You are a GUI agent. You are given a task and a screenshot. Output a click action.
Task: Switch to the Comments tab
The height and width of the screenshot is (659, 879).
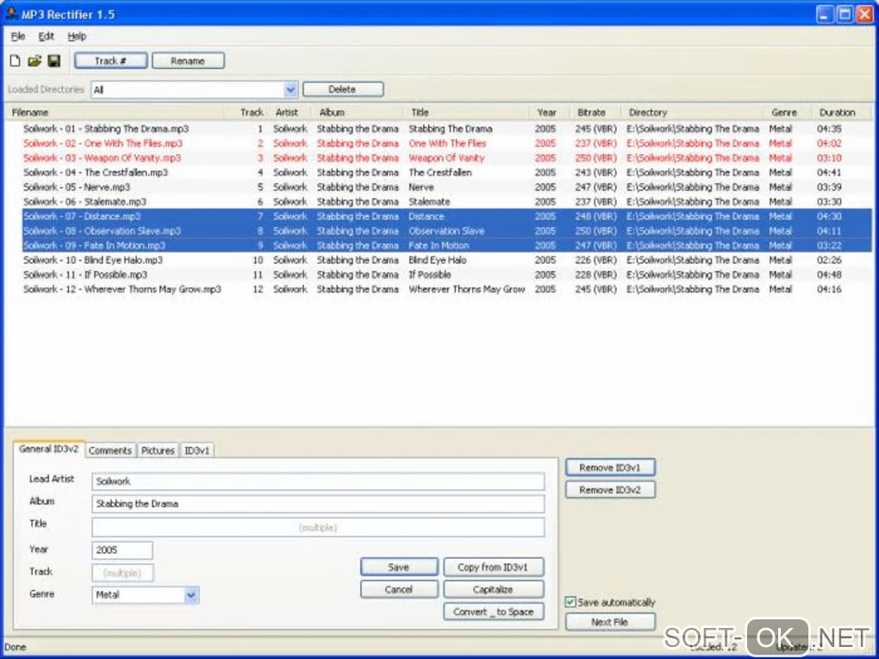(x=110, y=451)
